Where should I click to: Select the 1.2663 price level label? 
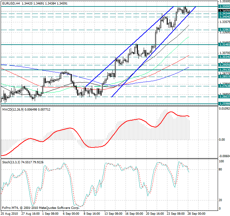pyautogui.click(x=224, y=96)
